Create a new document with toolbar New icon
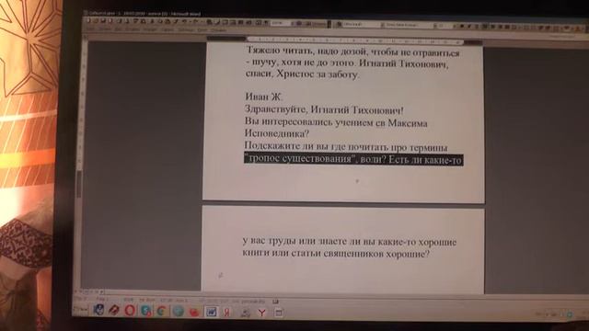The image size is (589, 331). point(88,21)
